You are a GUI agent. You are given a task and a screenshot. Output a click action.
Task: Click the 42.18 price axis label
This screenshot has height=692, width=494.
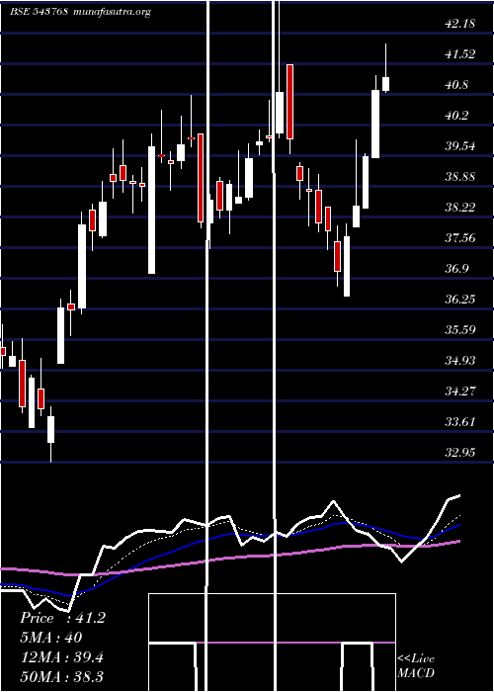(460, 24)
